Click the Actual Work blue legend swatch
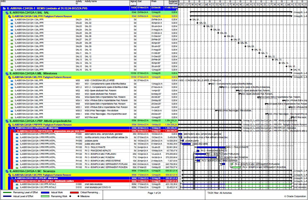 point(45,192)
